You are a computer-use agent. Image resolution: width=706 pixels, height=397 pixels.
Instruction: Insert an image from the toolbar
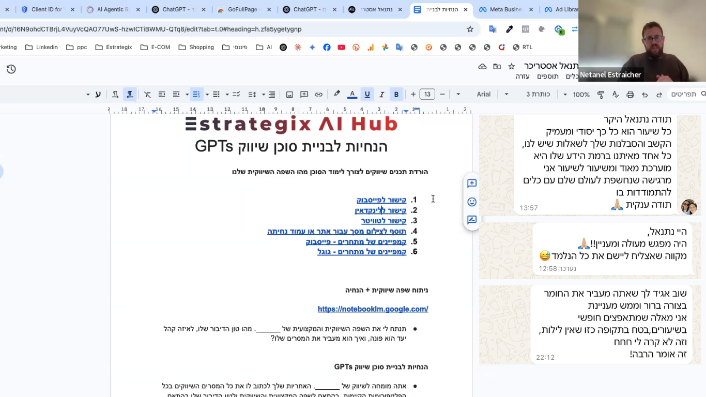pyautogui.click(x=290, y=94)
